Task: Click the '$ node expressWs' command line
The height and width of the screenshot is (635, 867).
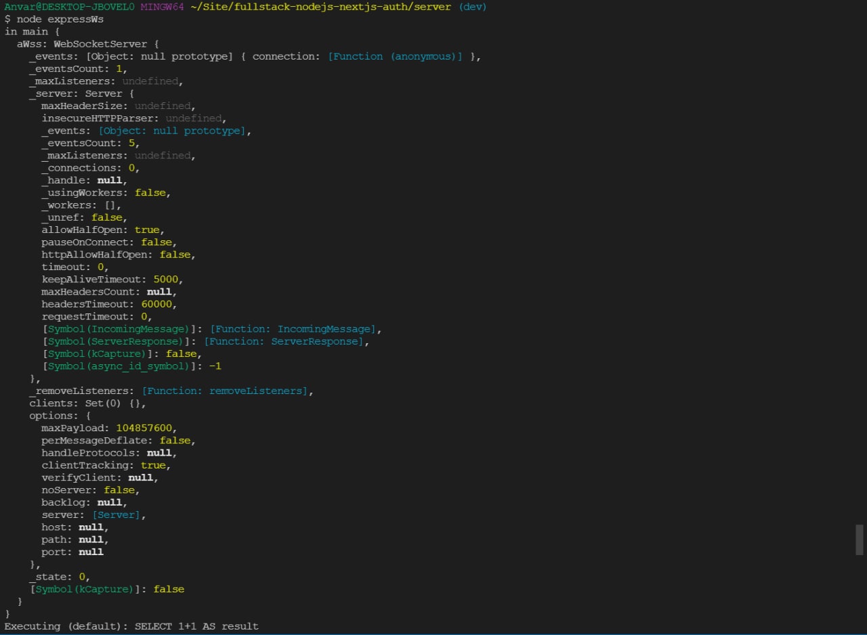Action: (54, 19)
